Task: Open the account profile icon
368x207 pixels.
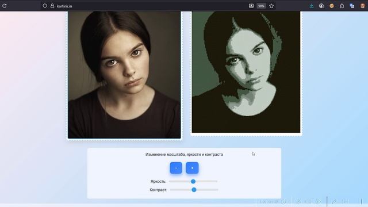Action: pos(321,6)
